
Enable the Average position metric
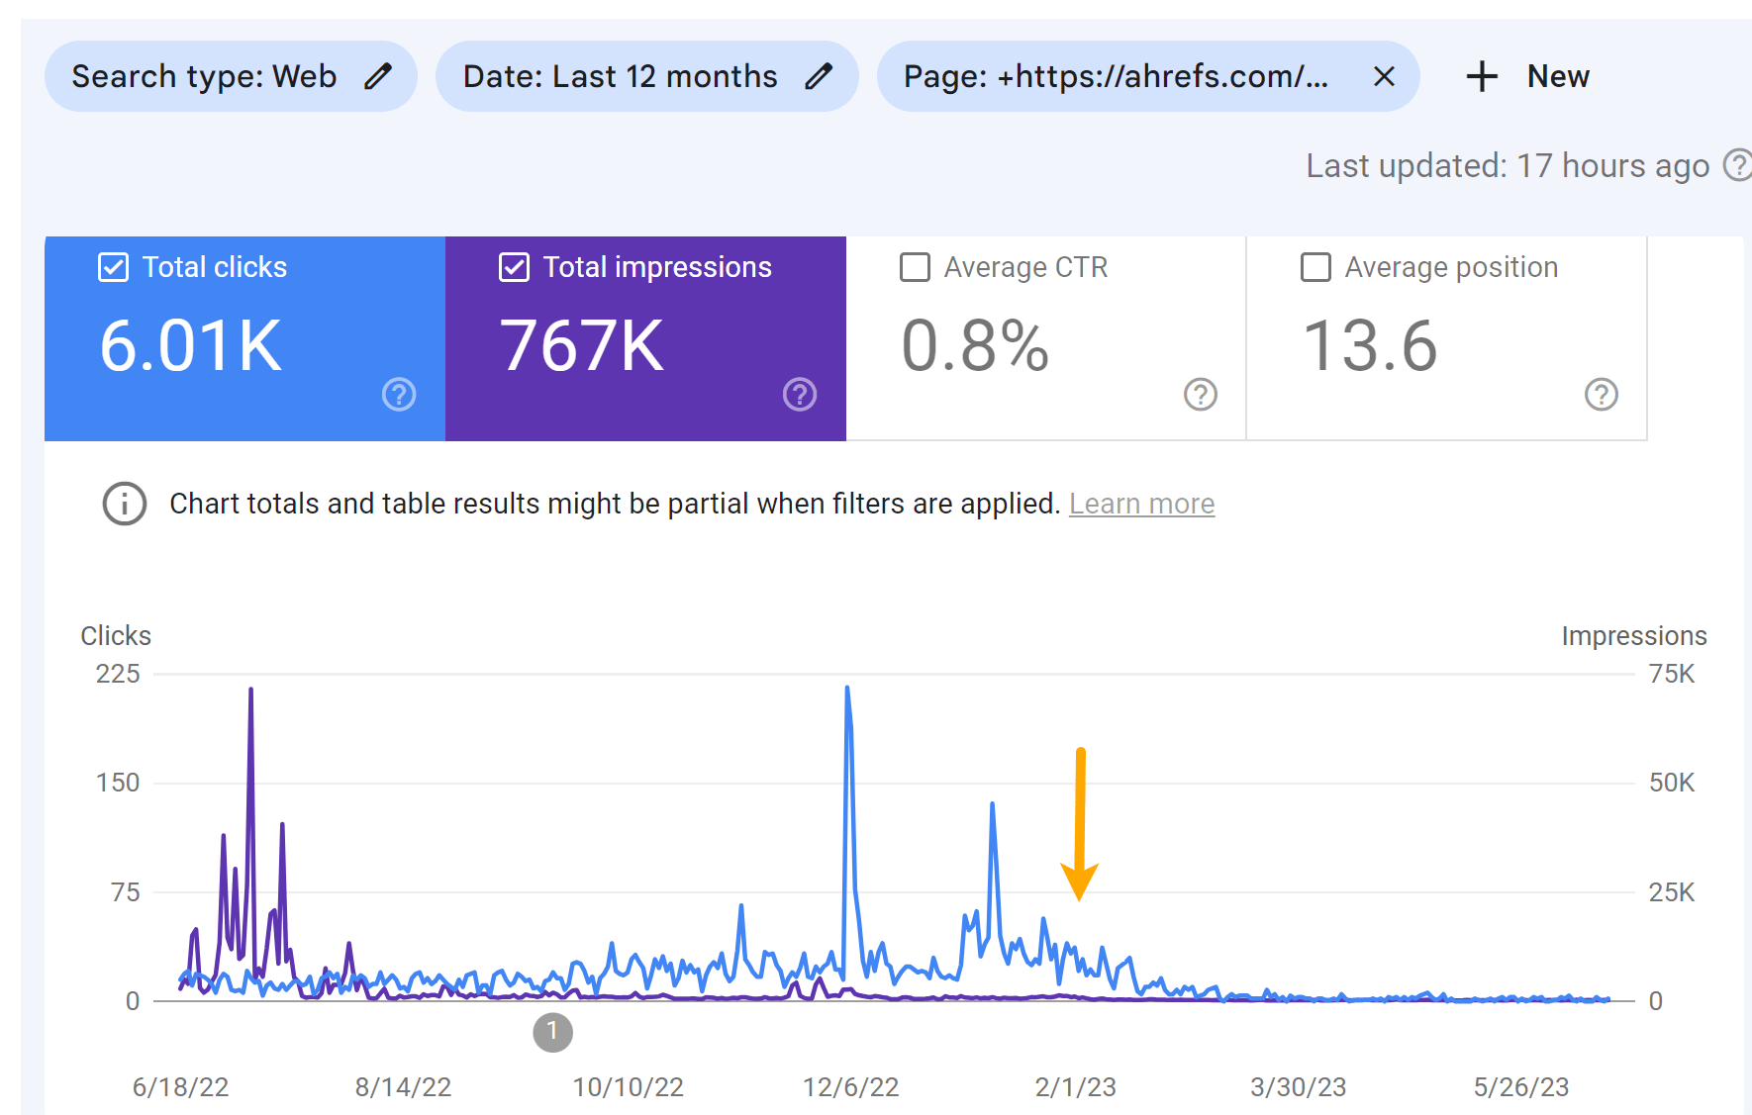pos(1315,266)
